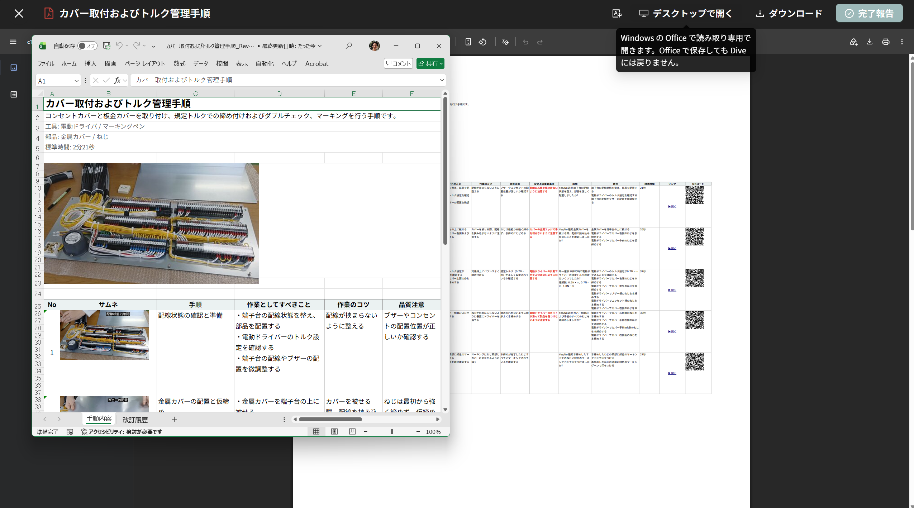
Task: Select the 手順内容 sheet tab
Action: click(x=99, y=419)
